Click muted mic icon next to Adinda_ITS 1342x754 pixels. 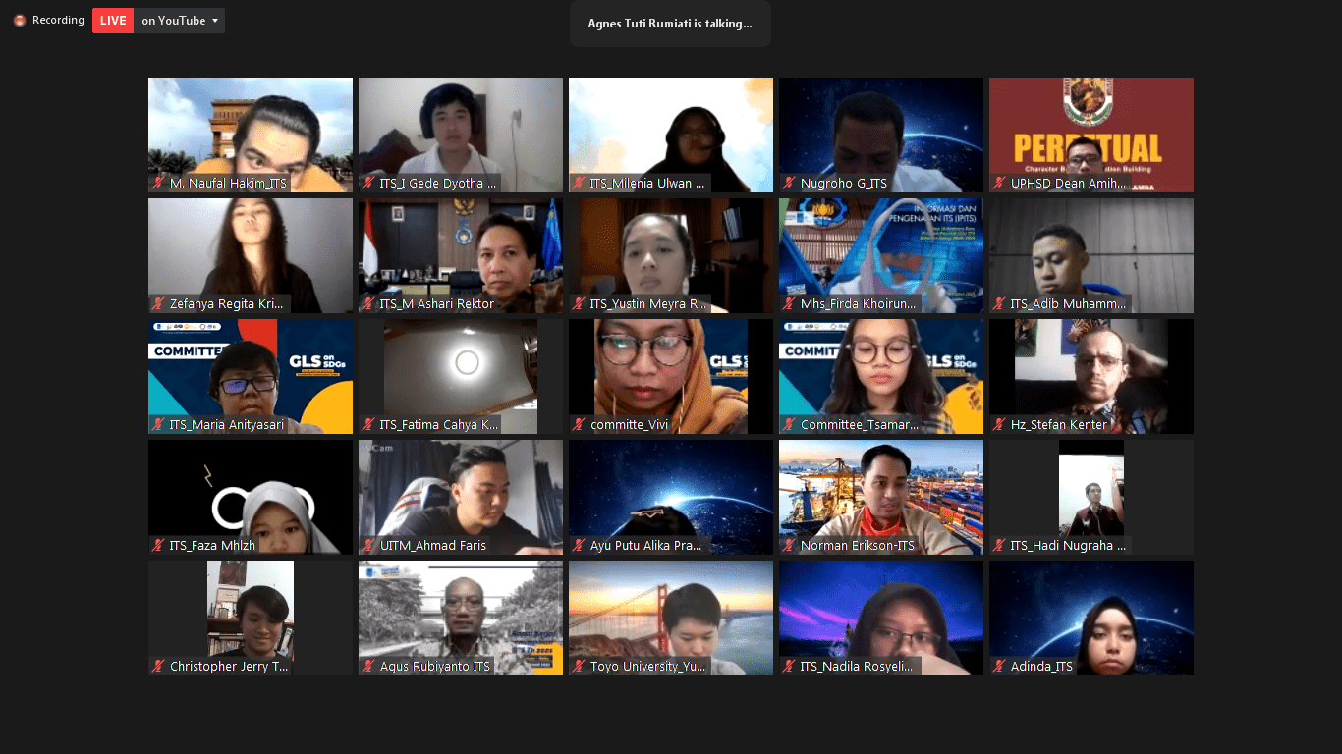point(999,667)
